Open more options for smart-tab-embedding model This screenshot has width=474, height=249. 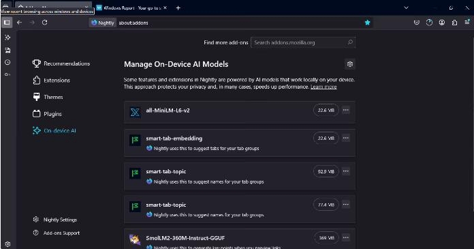(346, 138)
